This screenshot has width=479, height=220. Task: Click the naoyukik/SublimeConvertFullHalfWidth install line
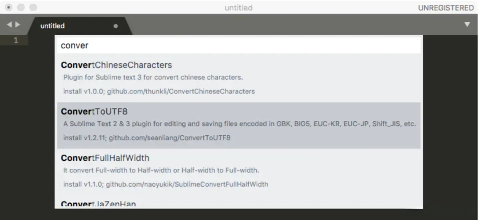[166, 184]
